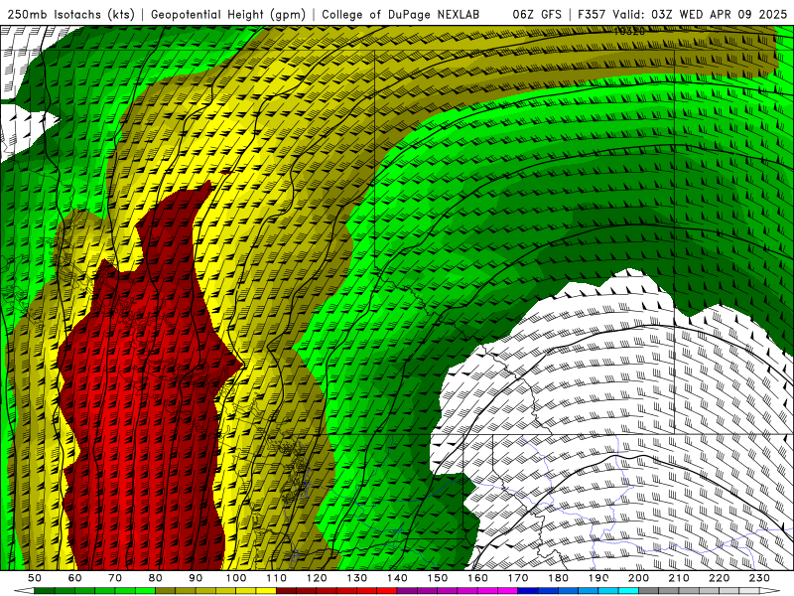Click the 230 knot colorbar label
The image size is (794, 596).
(x=759, y=578)
